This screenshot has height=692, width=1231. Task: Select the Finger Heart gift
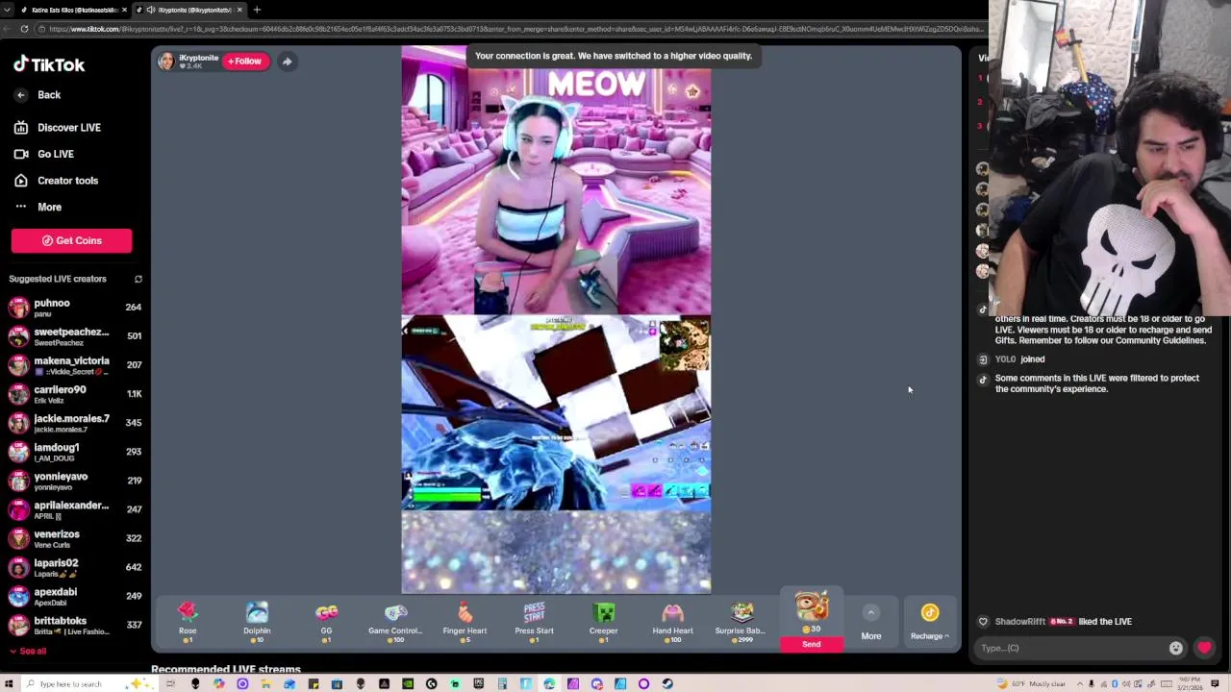465,622
